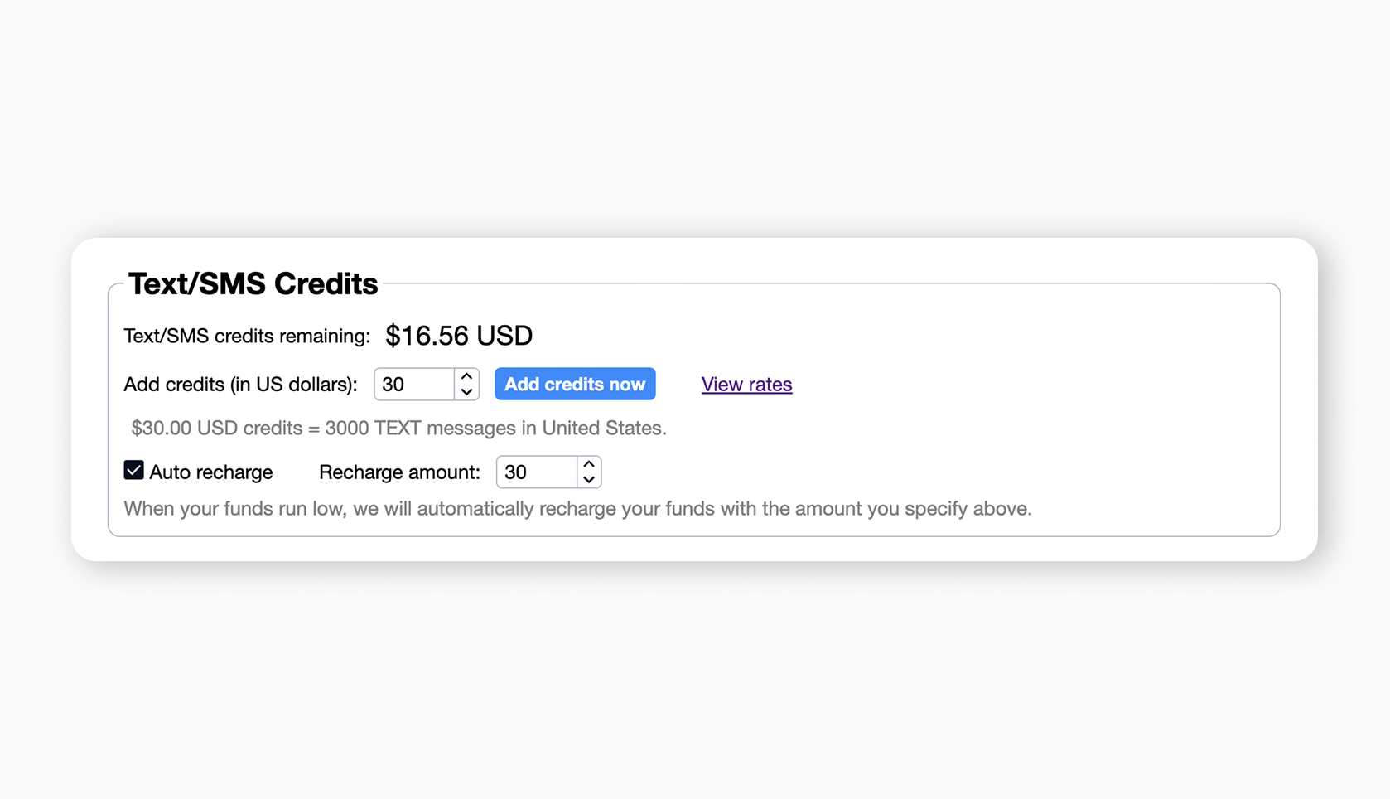Click the stepper beside the credits input
The image size is (1390, 799).
pos(467,384)
